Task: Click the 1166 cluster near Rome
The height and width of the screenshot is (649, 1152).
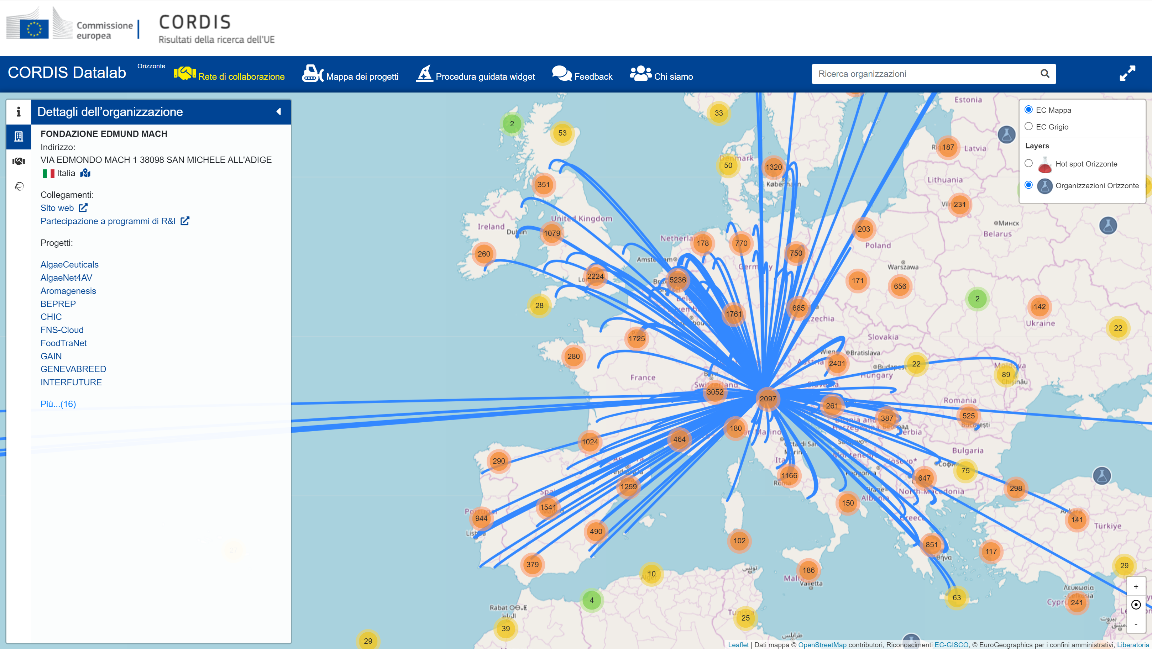Action: pos(789,476)
